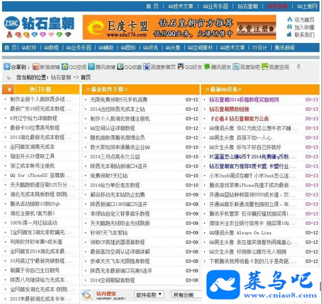Screen dimensions: 322x304
Task: Click the blue plus 分享到 icon
Action: click(7, 66)
